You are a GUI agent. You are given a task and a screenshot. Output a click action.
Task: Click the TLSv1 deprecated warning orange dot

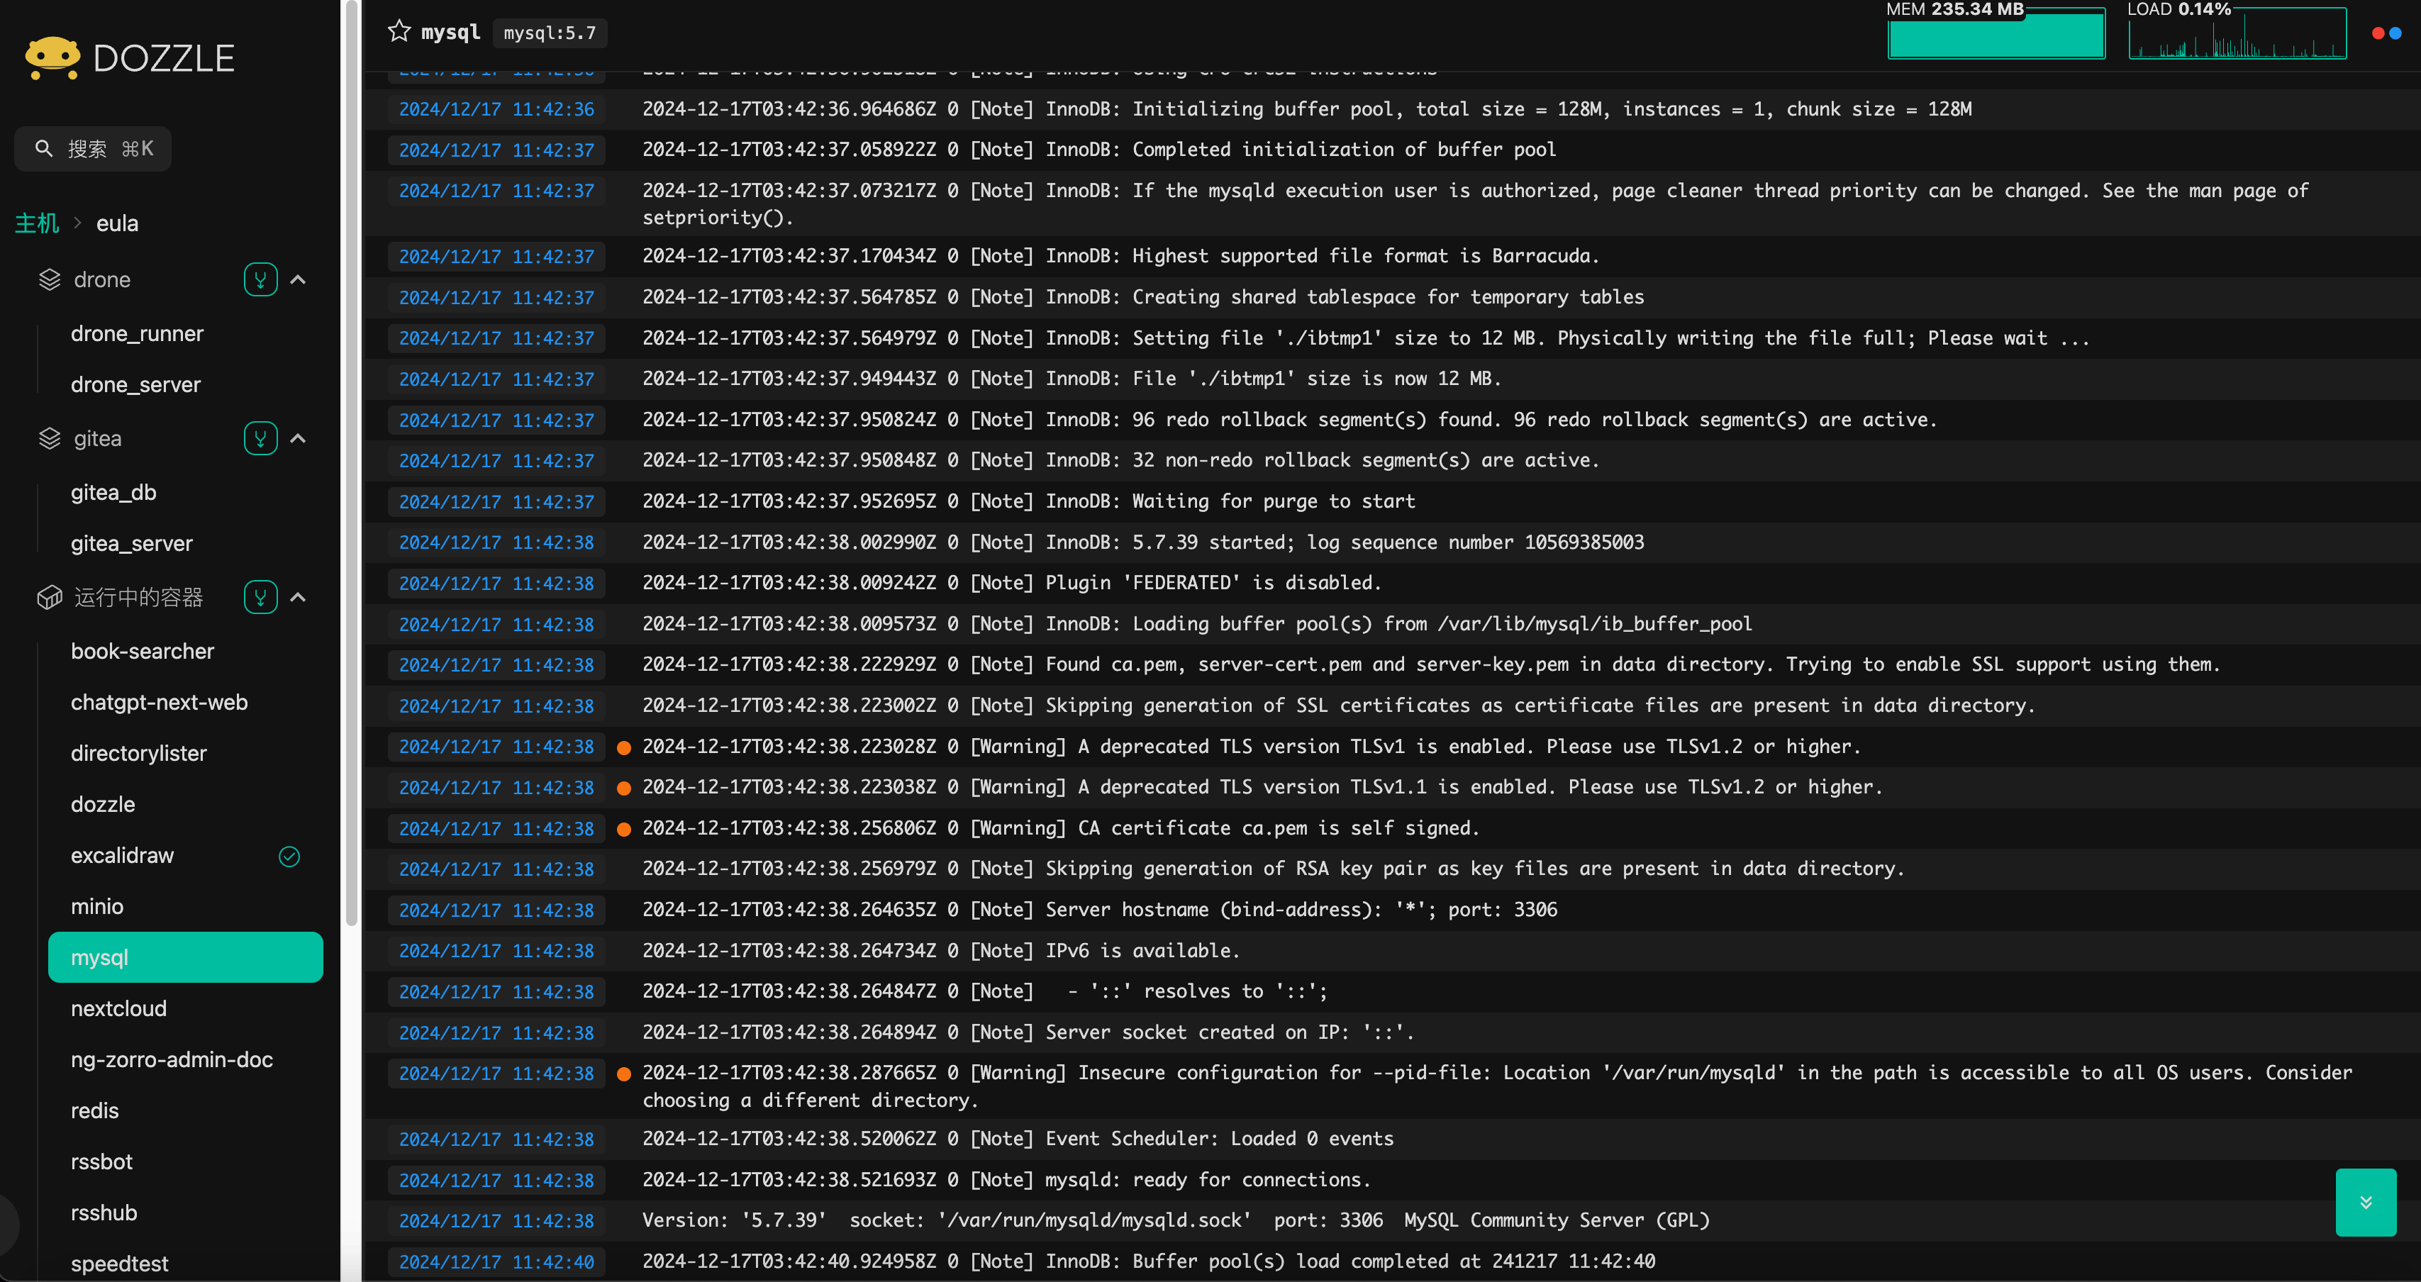[623, 748]
